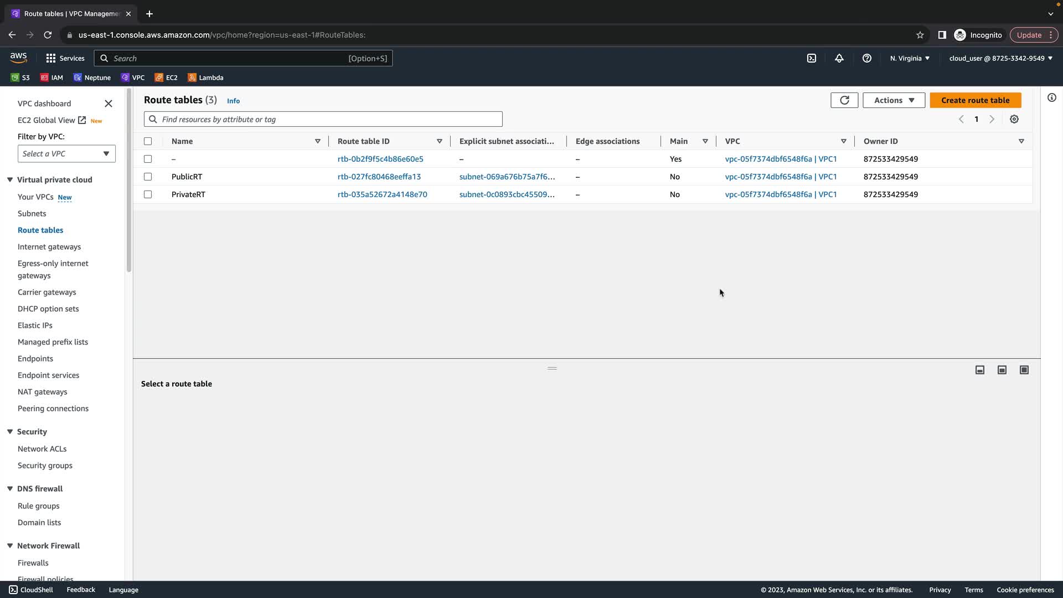Select the PublicRT route table checkbox
Image resolution: width=1063 pixels, height=598 pixels.
tap(148, 177)
